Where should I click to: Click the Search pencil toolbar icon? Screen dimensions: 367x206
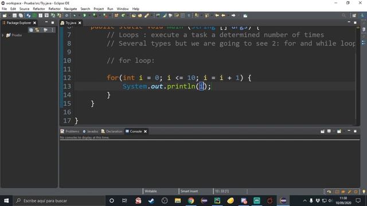click(x=147, y=15)
